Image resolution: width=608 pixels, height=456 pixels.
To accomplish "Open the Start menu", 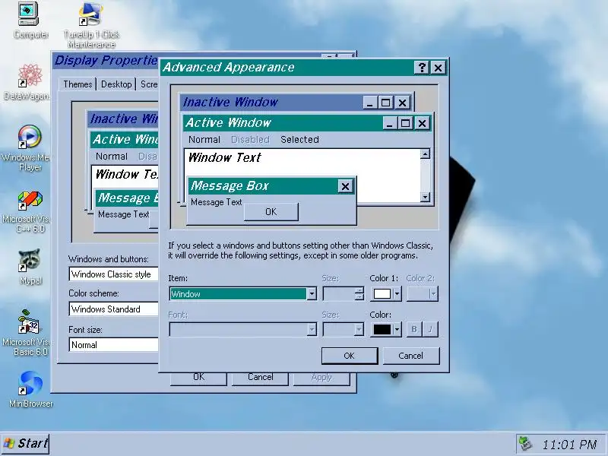I will click(25, 443).
